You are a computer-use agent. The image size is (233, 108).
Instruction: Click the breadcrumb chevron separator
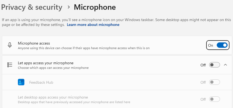(x=69, y=7)
